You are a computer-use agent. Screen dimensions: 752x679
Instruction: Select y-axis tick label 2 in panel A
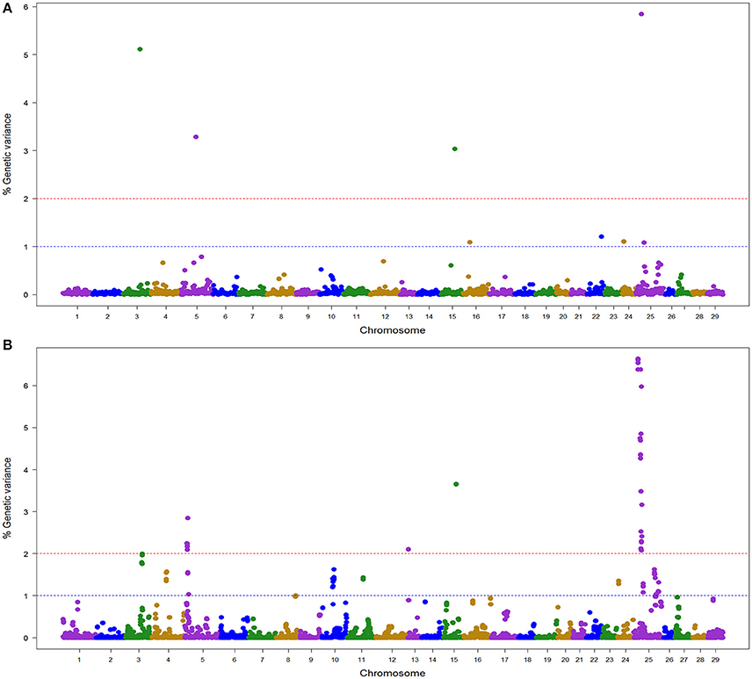(25, 199)
